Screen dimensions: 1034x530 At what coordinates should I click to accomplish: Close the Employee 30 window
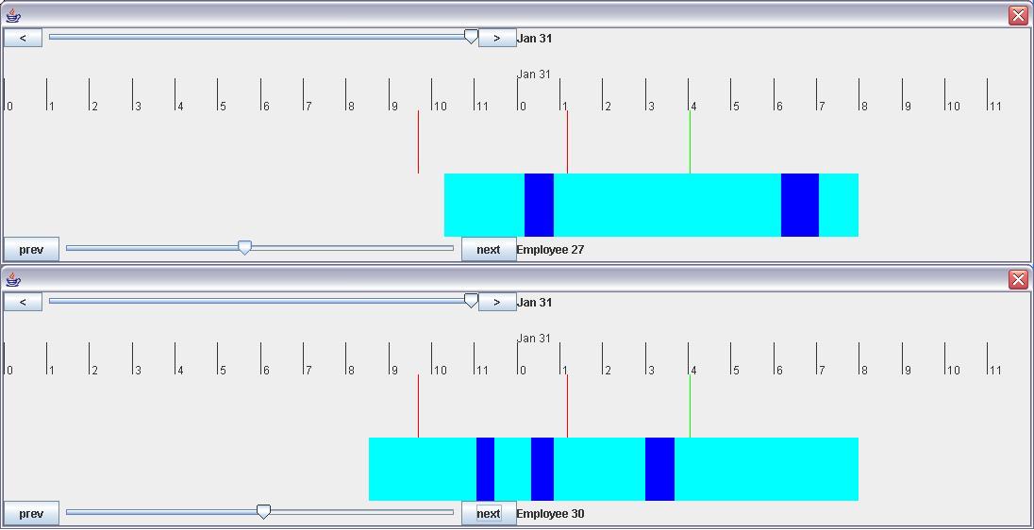click(x=1018, y=279)
